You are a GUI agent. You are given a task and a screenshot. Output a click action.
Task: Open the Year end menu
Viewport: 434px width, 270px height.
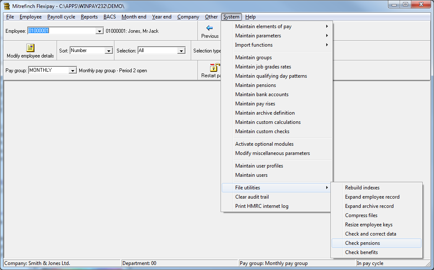161,17
